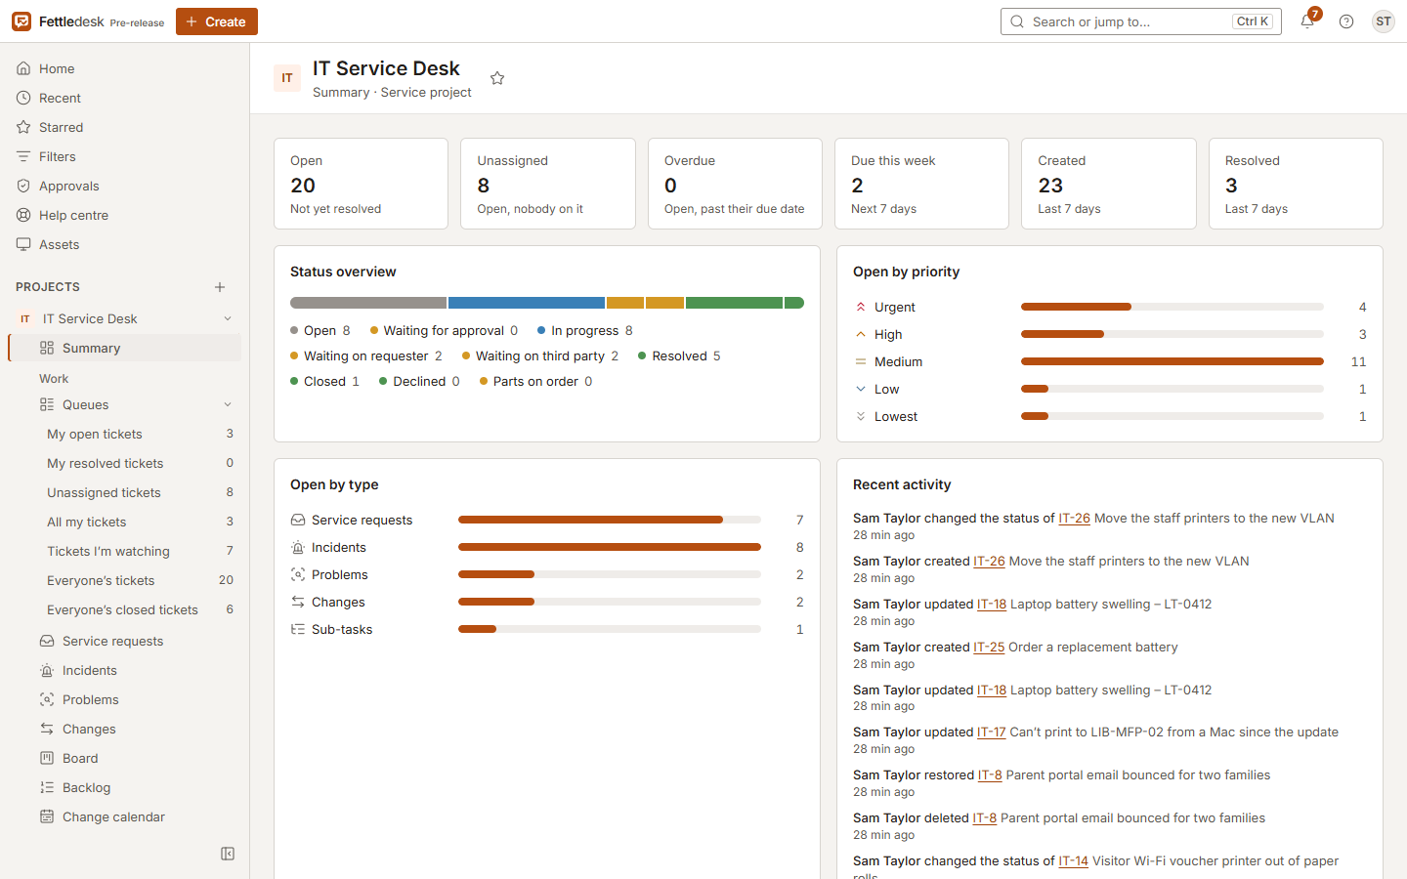This screenshot has height=879, width=1407.
Task: Collapse the sidebar with the panel icon
Action: point(228,854)
